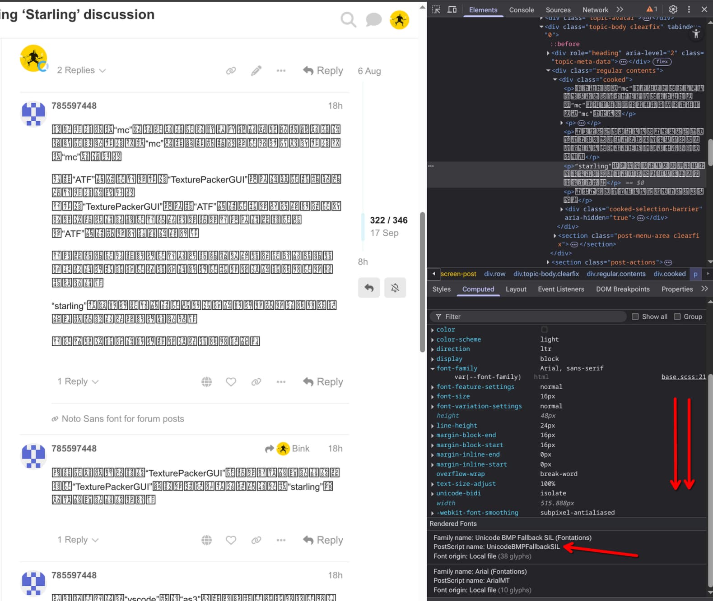Click the muted notifications bell button
Image resolution: width=713 pixels, height=601 pixels.
point(395,288)
